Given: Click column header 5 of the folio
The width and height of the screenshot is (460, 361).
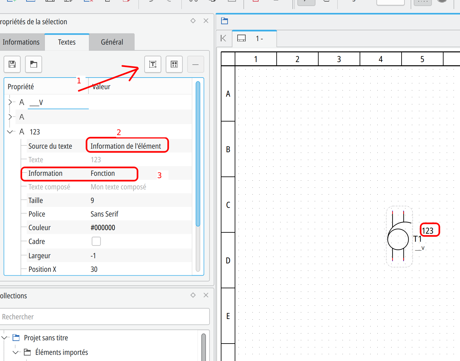Looking at the screenshot, I should pyautogui.click(x=423, y=59).
